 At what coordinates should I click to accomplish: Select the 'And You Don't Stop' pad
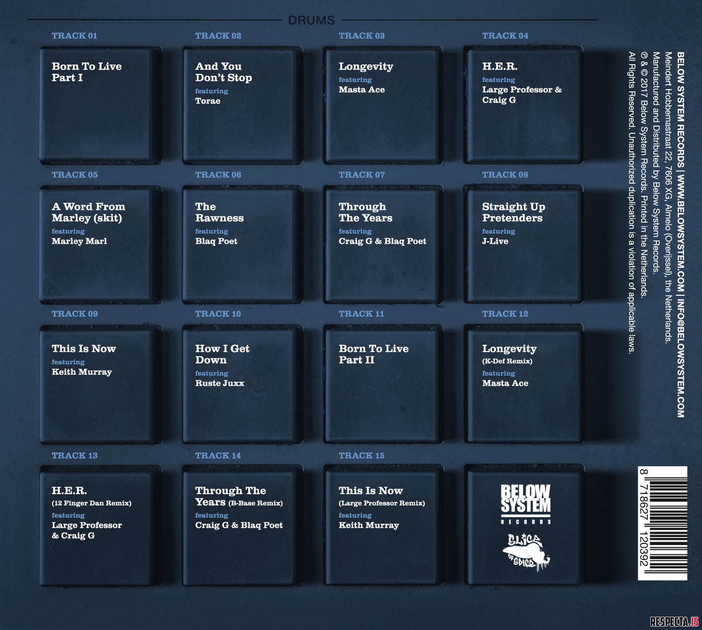[x=243, y=104]
